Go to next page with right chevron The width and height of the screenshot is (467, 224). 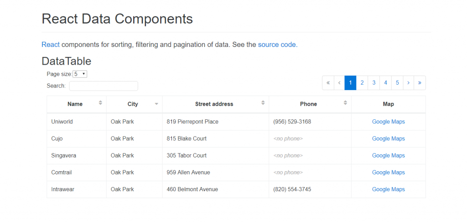(x=408, y=83)
